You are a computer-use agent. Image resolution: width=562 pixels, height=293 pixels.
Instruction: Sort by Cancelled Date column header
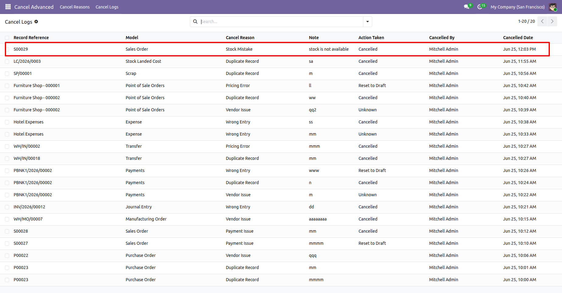pyautogui.click(x=518, y=38)
